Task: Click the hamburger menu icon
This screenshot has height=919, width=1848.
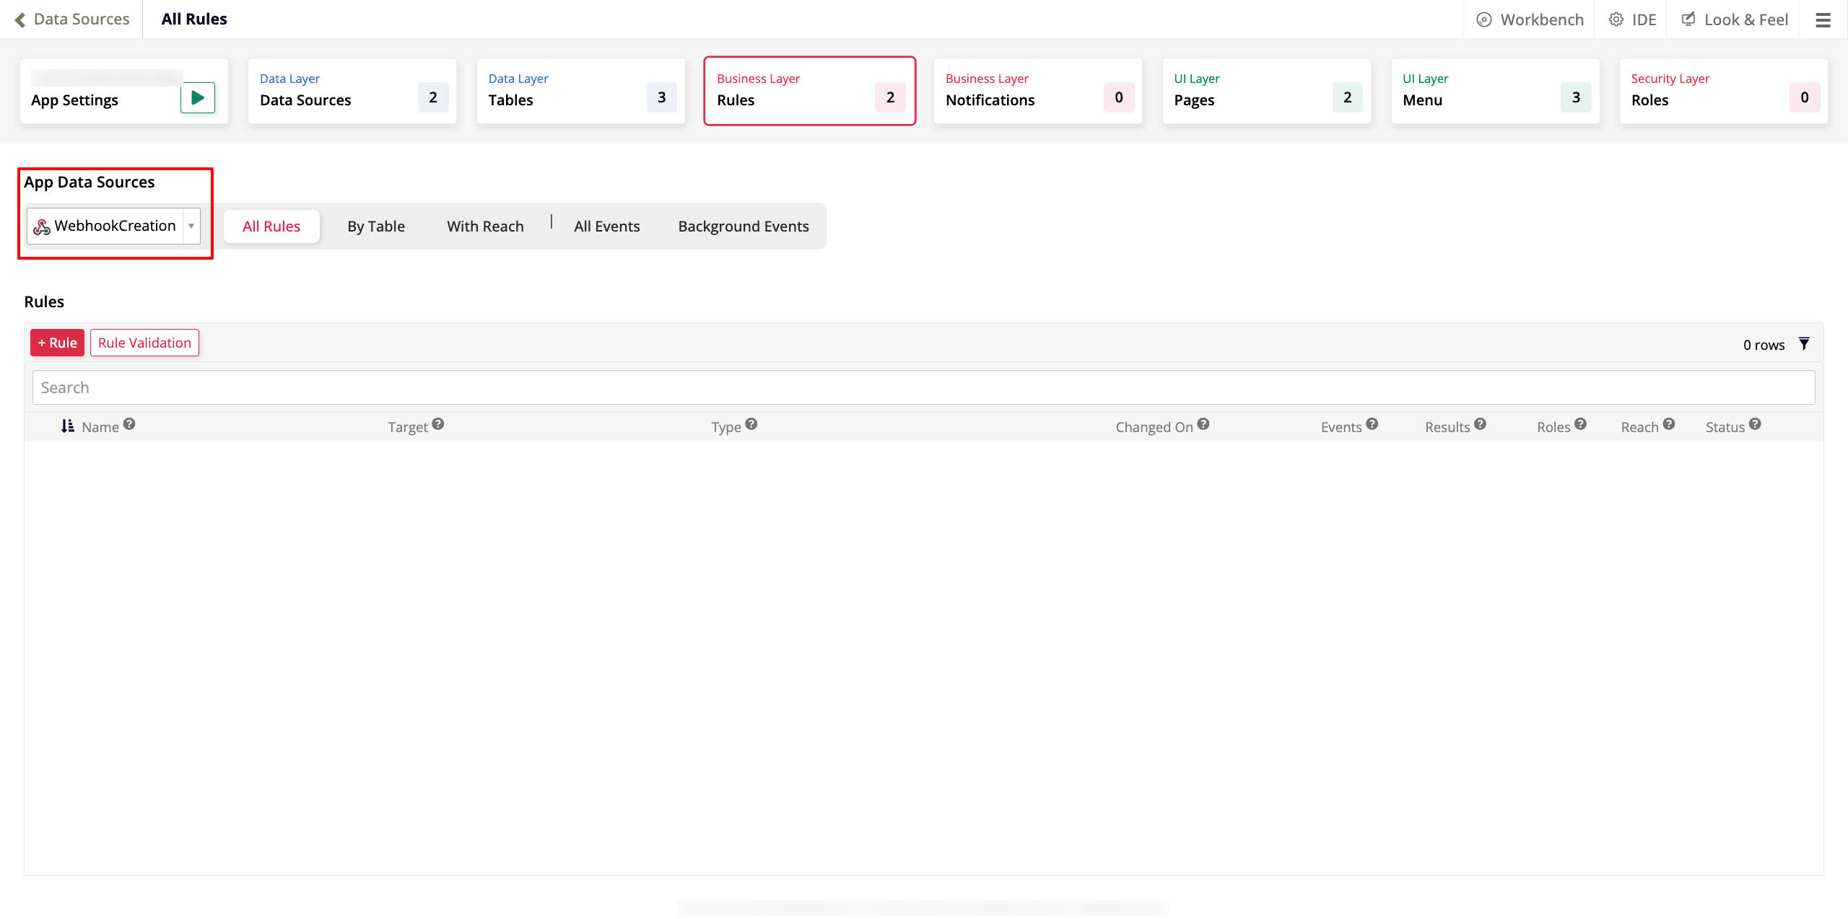Action: tap(1823, 19)
